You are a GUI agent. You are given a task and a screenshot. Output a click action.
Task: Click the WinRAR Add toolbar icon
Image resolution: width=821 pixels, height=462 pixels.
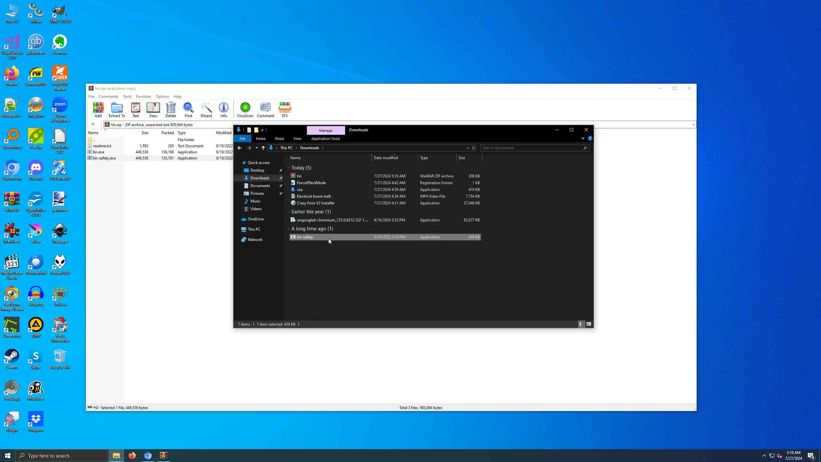[98, 110]
